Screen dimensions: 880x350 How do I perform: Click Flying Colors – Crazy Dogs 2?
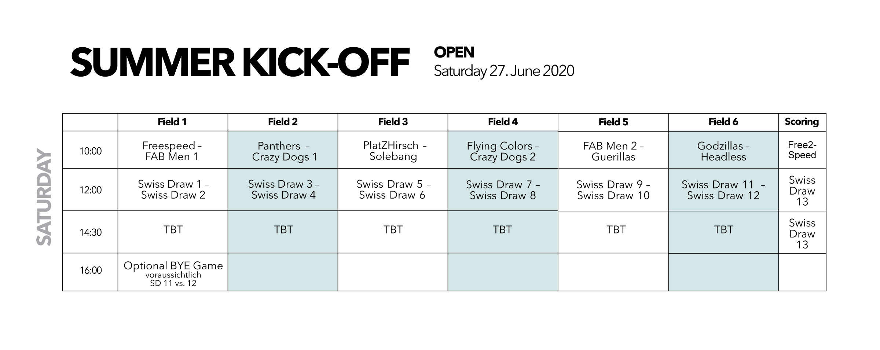pyautogui.click(x=503, y=151)
